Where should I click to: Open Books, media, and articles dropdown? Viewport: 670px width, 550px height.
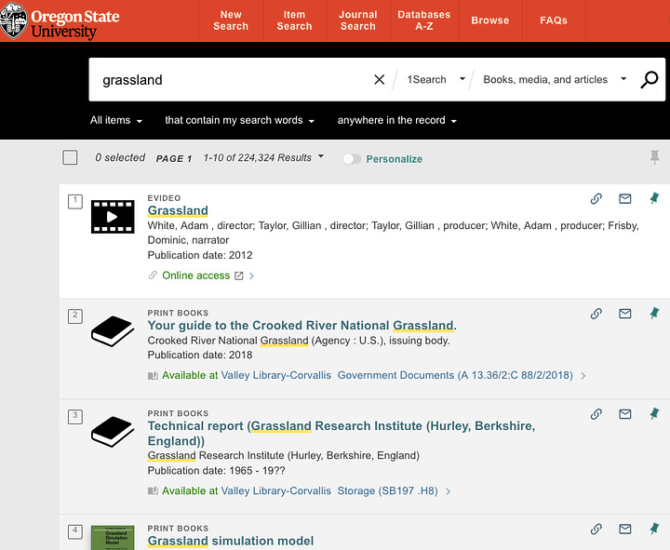[555, 79]
